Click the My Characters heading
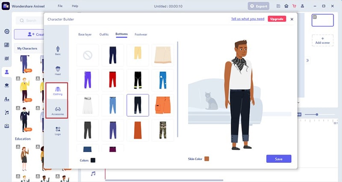The image size is (342, 182). [27, 48]
